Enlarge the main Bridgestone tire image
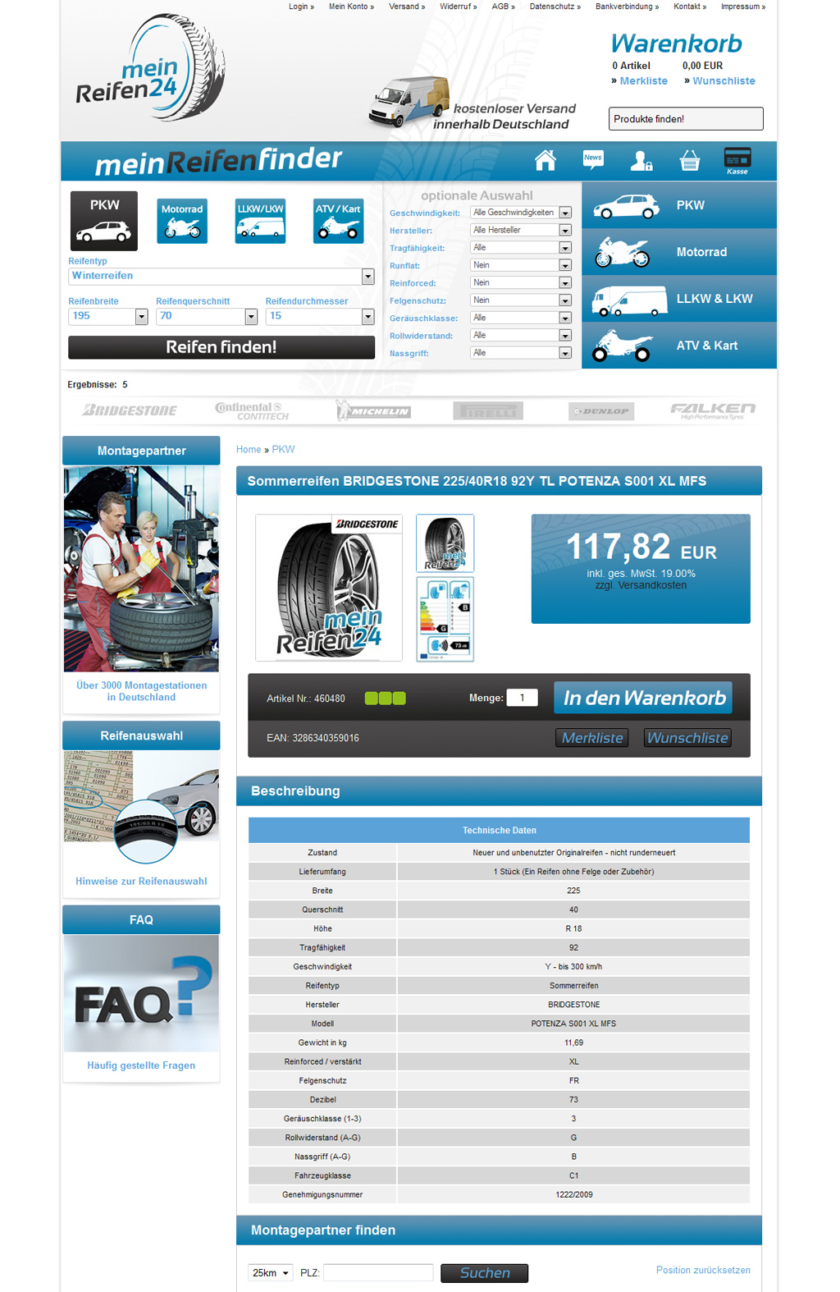This screenshot has height=1292, width=840. pos(329,588)
